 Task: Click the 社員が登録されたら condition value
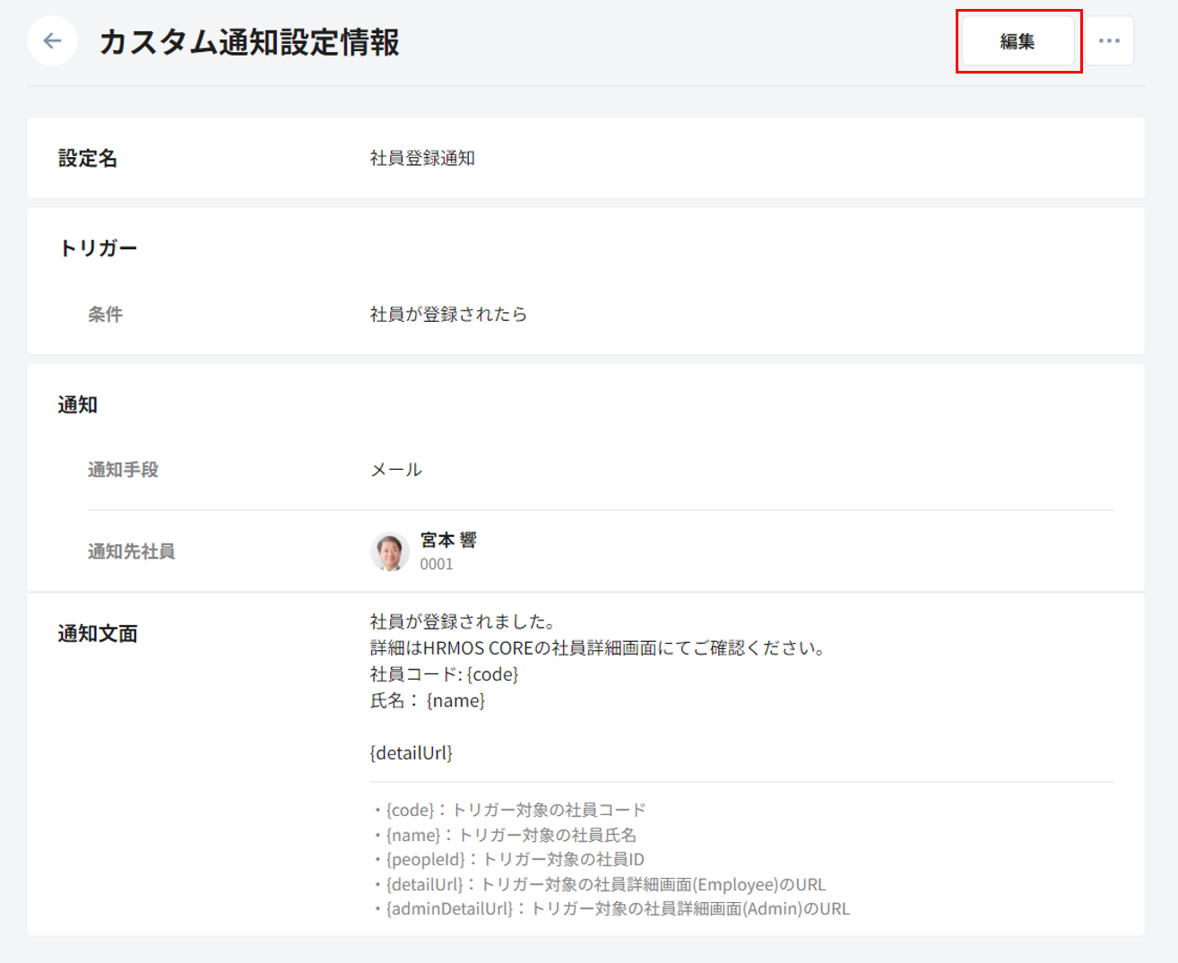point(448,315)
